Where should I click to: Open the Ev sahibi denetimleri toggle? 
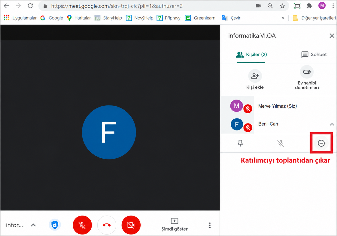coord(307,78)
